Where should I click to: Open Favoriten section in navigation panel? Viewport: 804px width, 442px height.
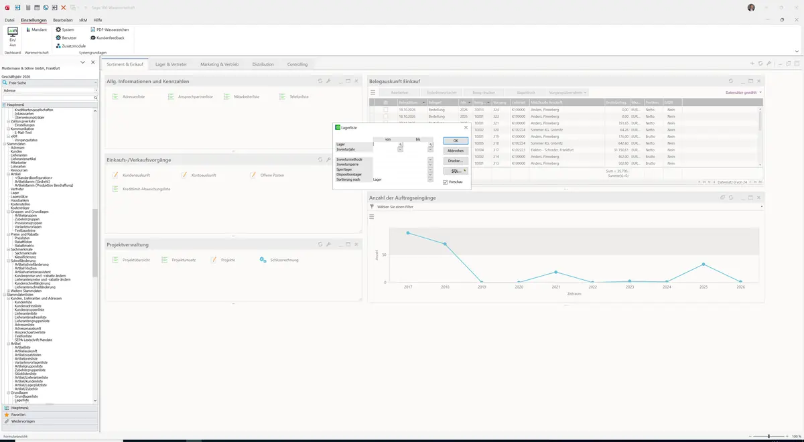50,415
